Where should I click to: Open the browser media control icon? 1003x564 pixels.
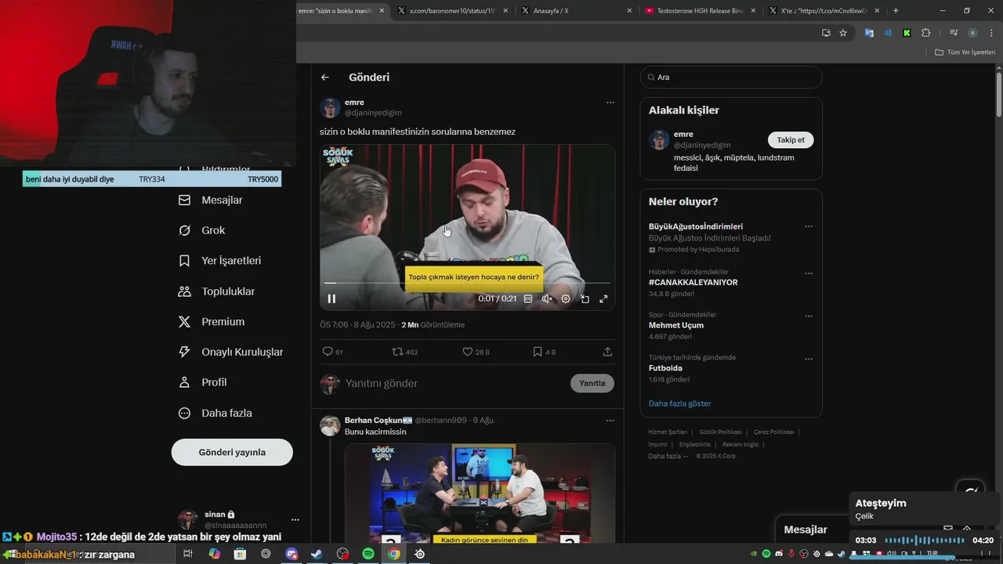954,33
